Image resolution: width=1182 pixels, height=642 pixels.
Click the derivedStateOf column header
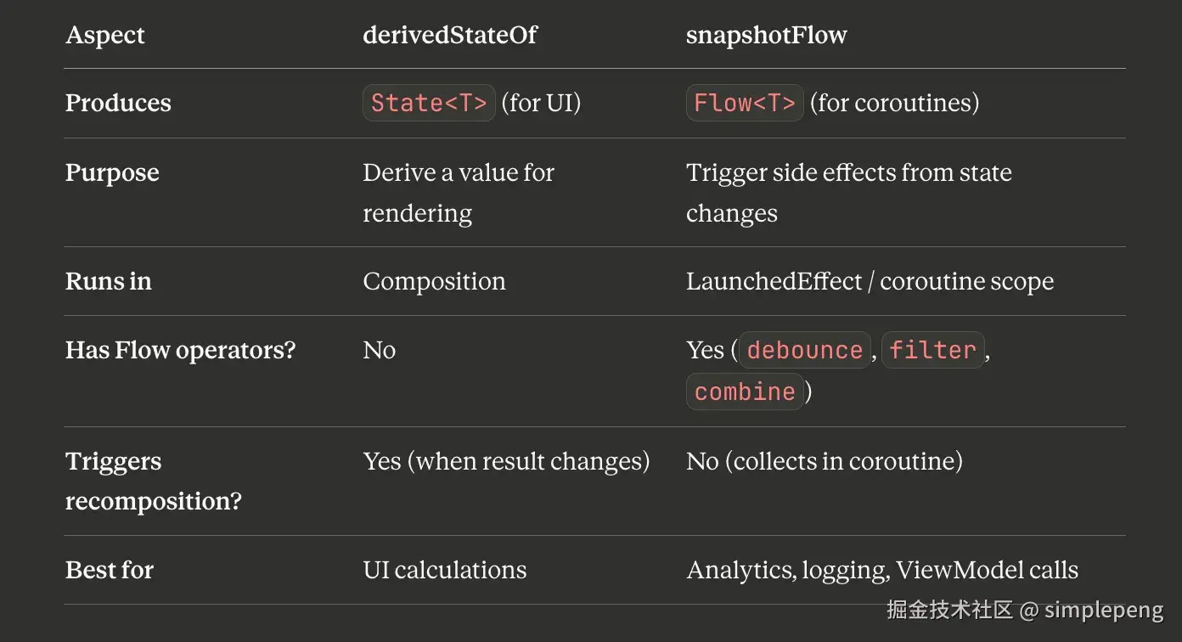[450, 35]
